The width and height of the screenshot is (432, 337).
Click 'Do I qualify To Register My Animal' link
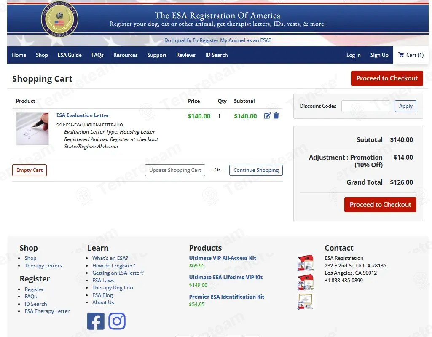(217, 40)
